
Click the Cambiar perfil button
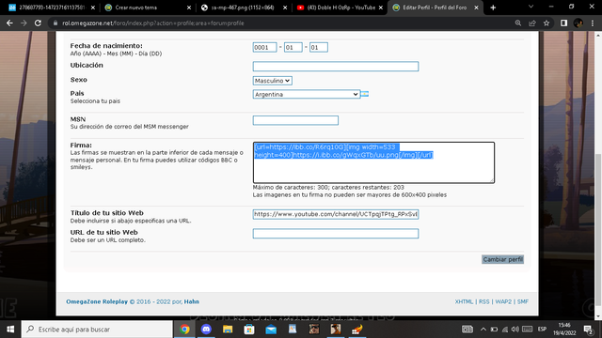pyautogui.click(x=502, y=259)
